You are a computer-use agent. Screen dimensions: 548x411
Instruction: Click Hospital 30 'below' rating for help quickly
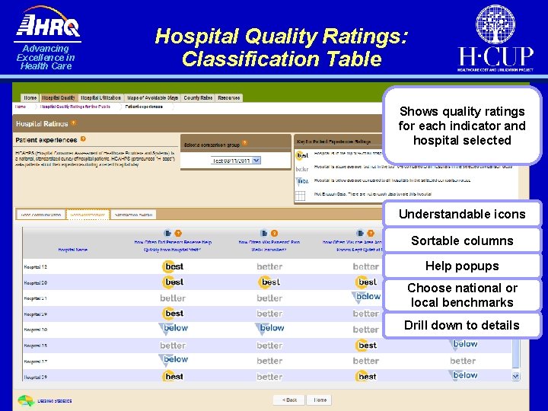point(174,329)
